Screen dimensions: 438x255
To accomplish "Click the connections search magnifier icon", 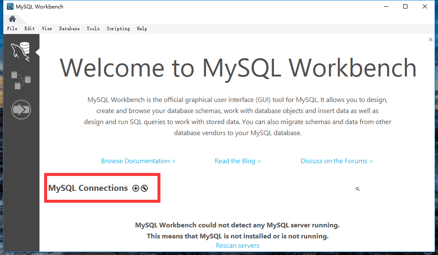I will point(357,189).
